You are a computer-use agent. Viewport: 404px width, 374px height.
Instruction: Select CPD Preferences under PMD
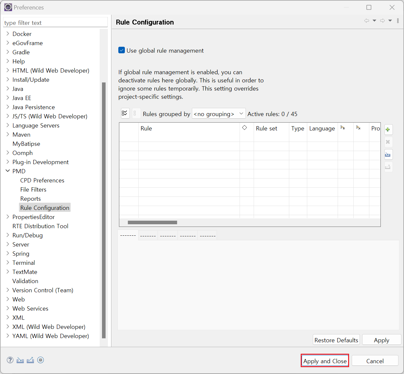(x=42, y=180)
